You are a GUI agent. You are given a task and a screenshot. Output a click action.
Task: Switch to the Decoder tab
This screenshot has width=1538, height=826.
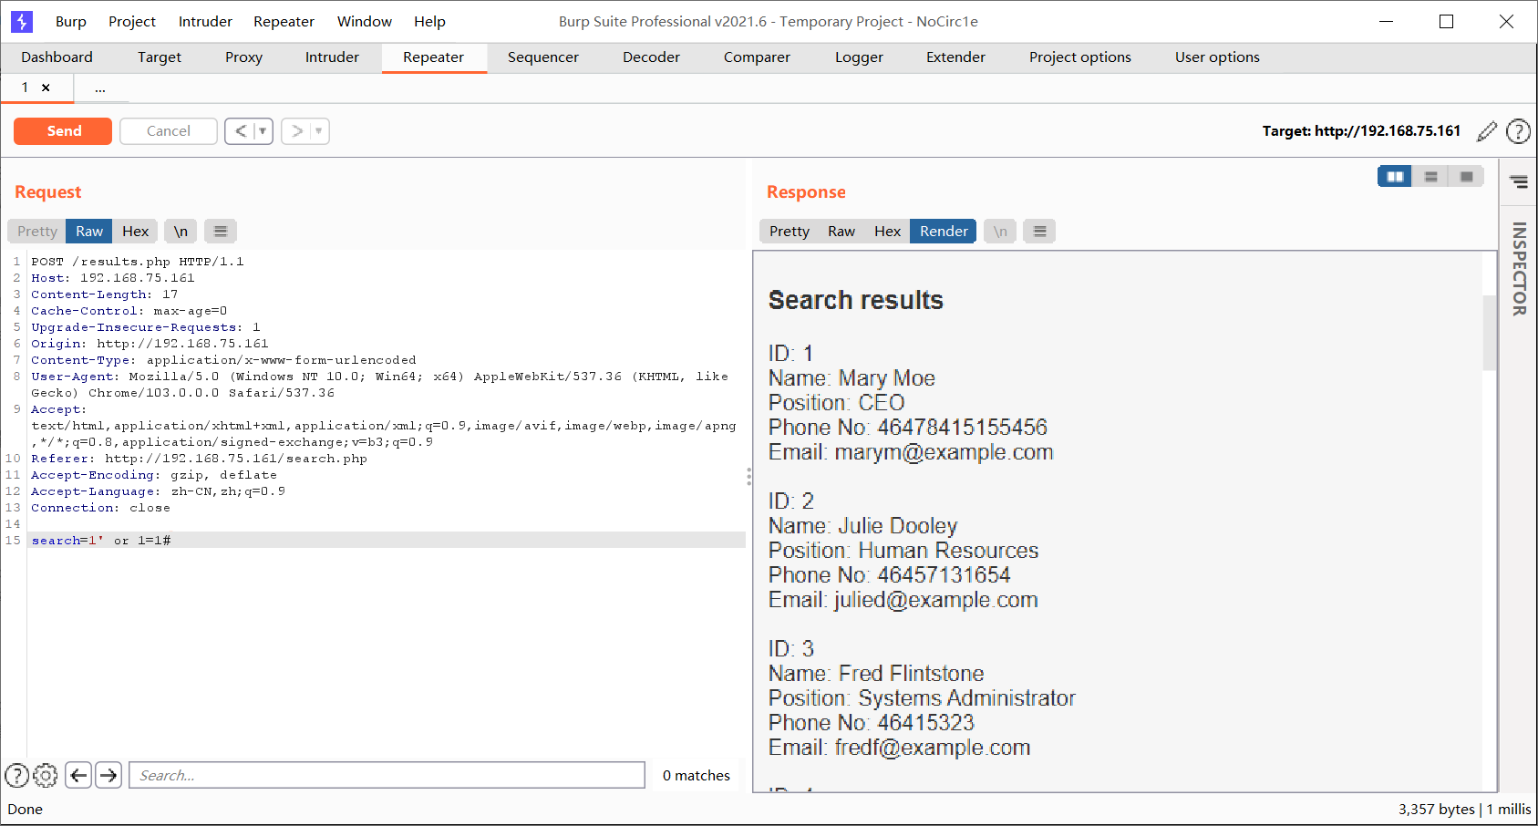tap(651, 57)
